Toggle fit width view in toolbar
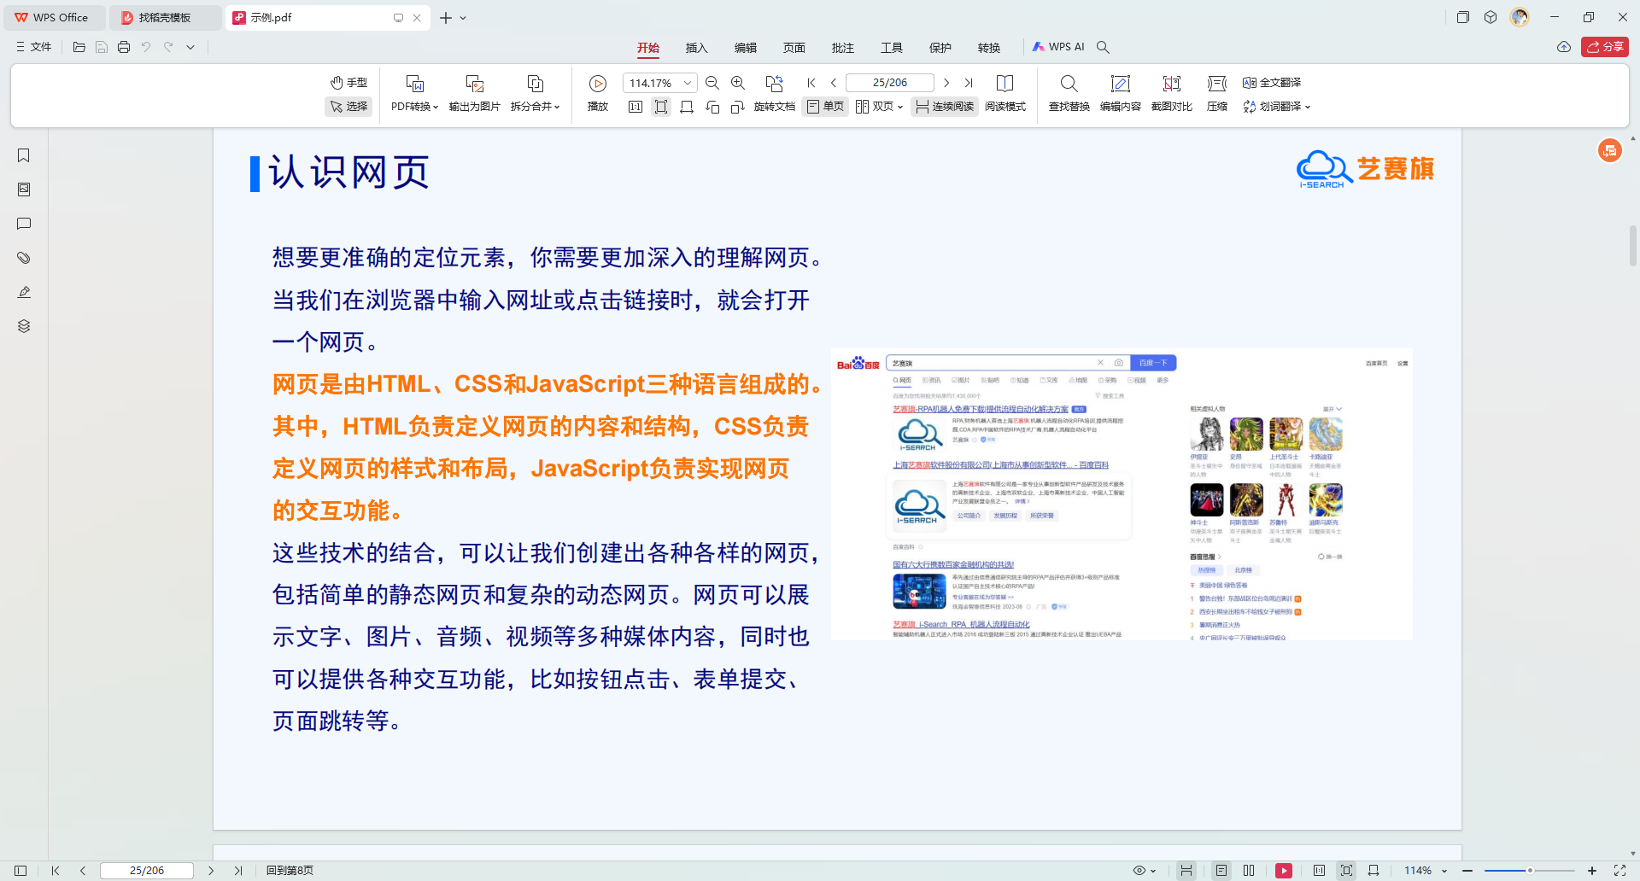1640x881 pixels. 687,107
